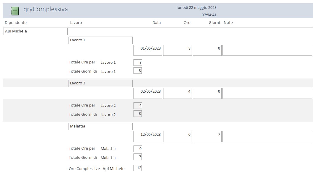Click the qryComplessiva report title

coord(46,9)
